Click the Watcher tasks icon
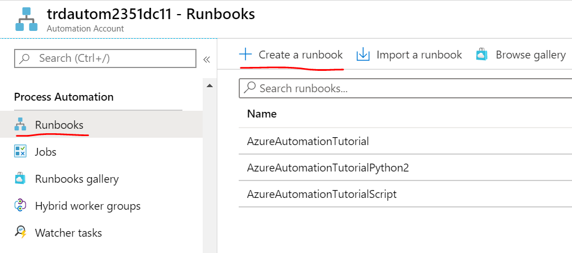The width and height of the screenshot is (572, 253). 20,232
